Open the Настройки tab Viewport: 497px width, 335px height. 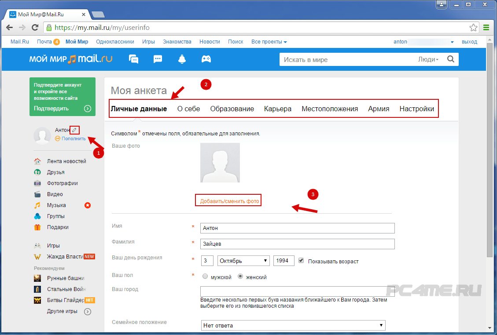click(416, 109)
